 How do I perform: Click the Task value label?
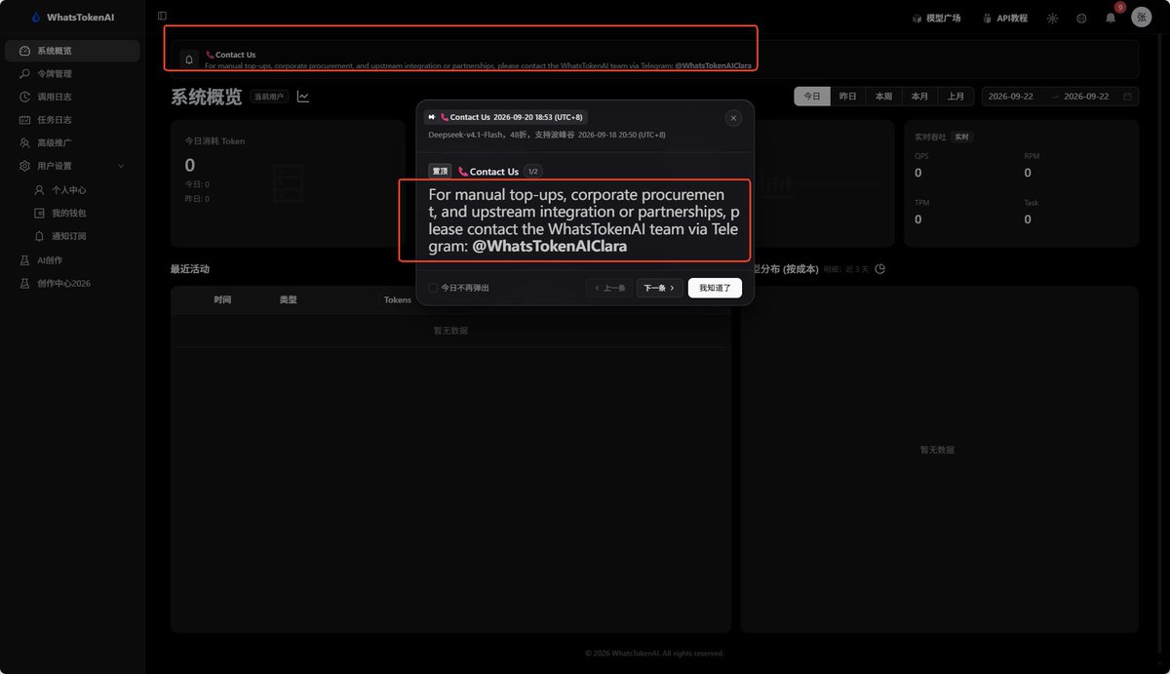1032,203
